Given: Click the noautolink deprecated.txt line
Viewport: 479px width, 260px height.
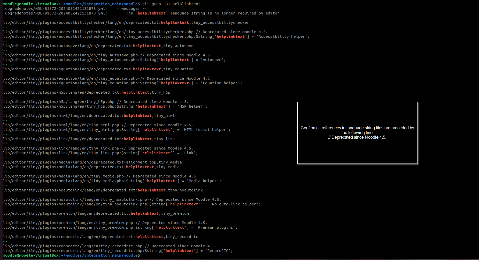Looking at the screenshot, I should pyautogui.click(x=103, y=190).
